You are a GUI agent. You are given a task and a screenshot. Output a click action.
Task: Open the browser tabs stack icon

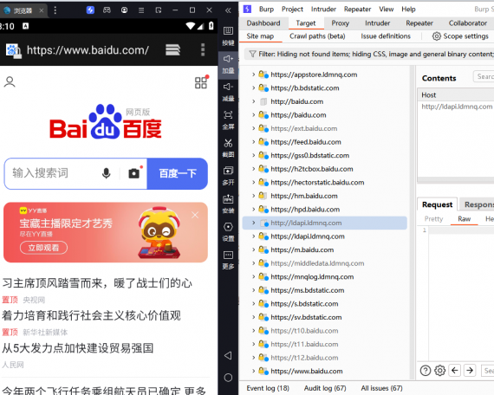172,49
